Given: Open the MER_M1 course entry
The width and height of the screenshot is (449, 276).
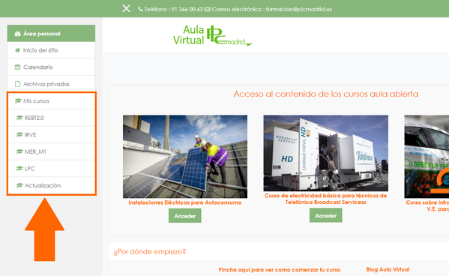Looking at the screenshot, I should coord(51,151).
